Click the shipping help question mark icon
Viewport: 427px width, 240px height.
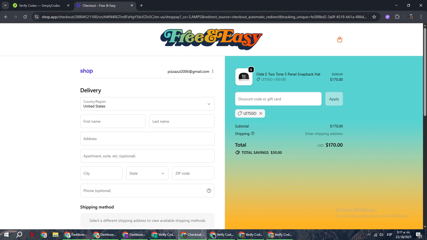point(252,133)
